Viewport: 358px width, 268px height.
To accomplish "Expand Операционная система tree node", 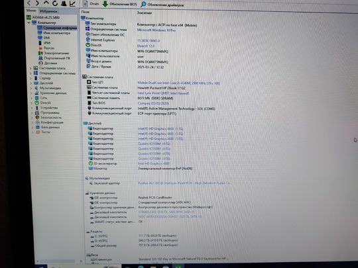I will click(x=30, y=73).
